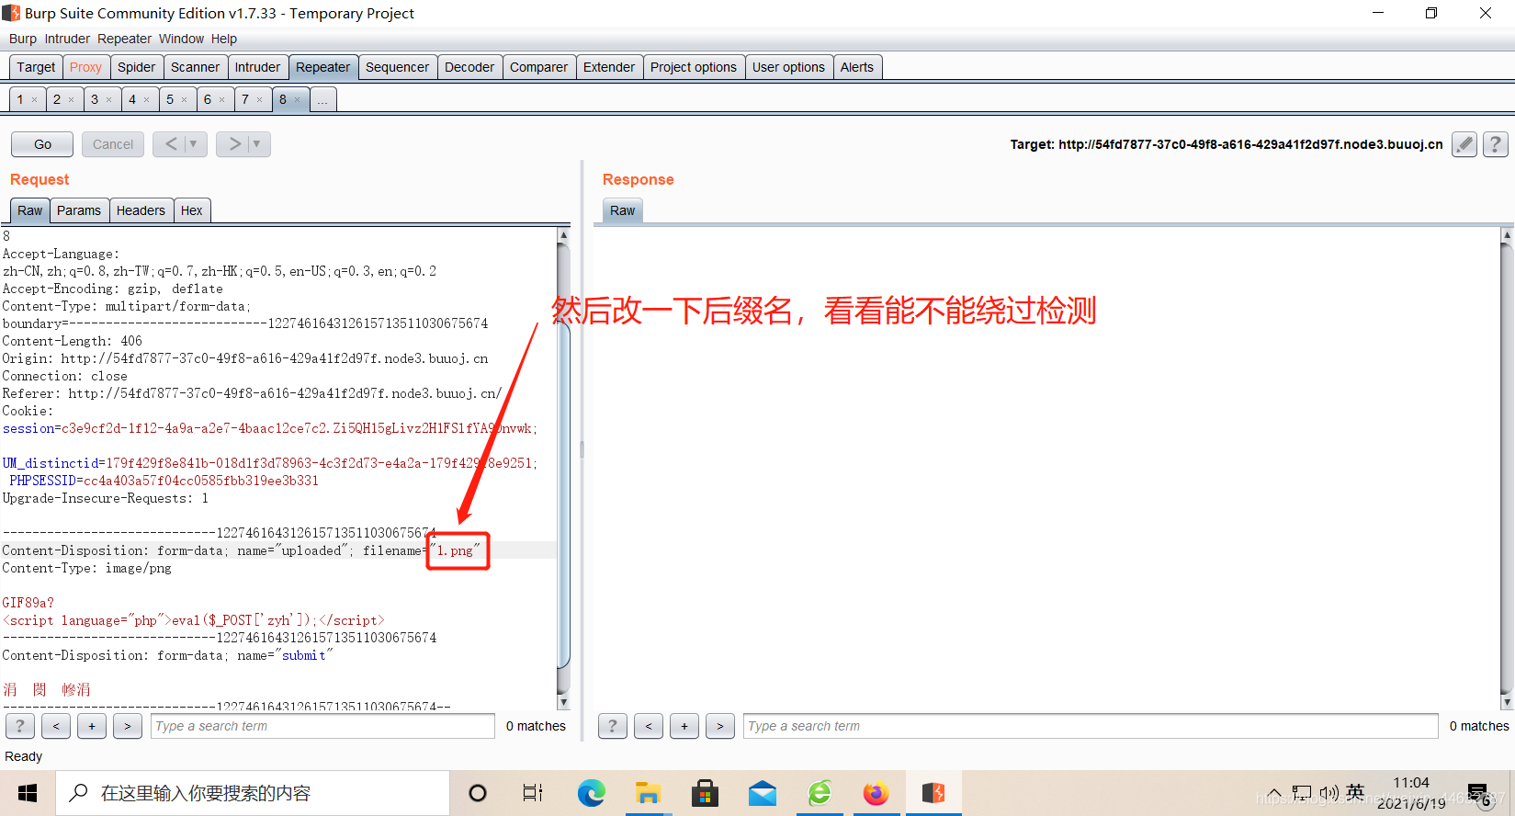Open the 360 browser taskbar icon

820,793
